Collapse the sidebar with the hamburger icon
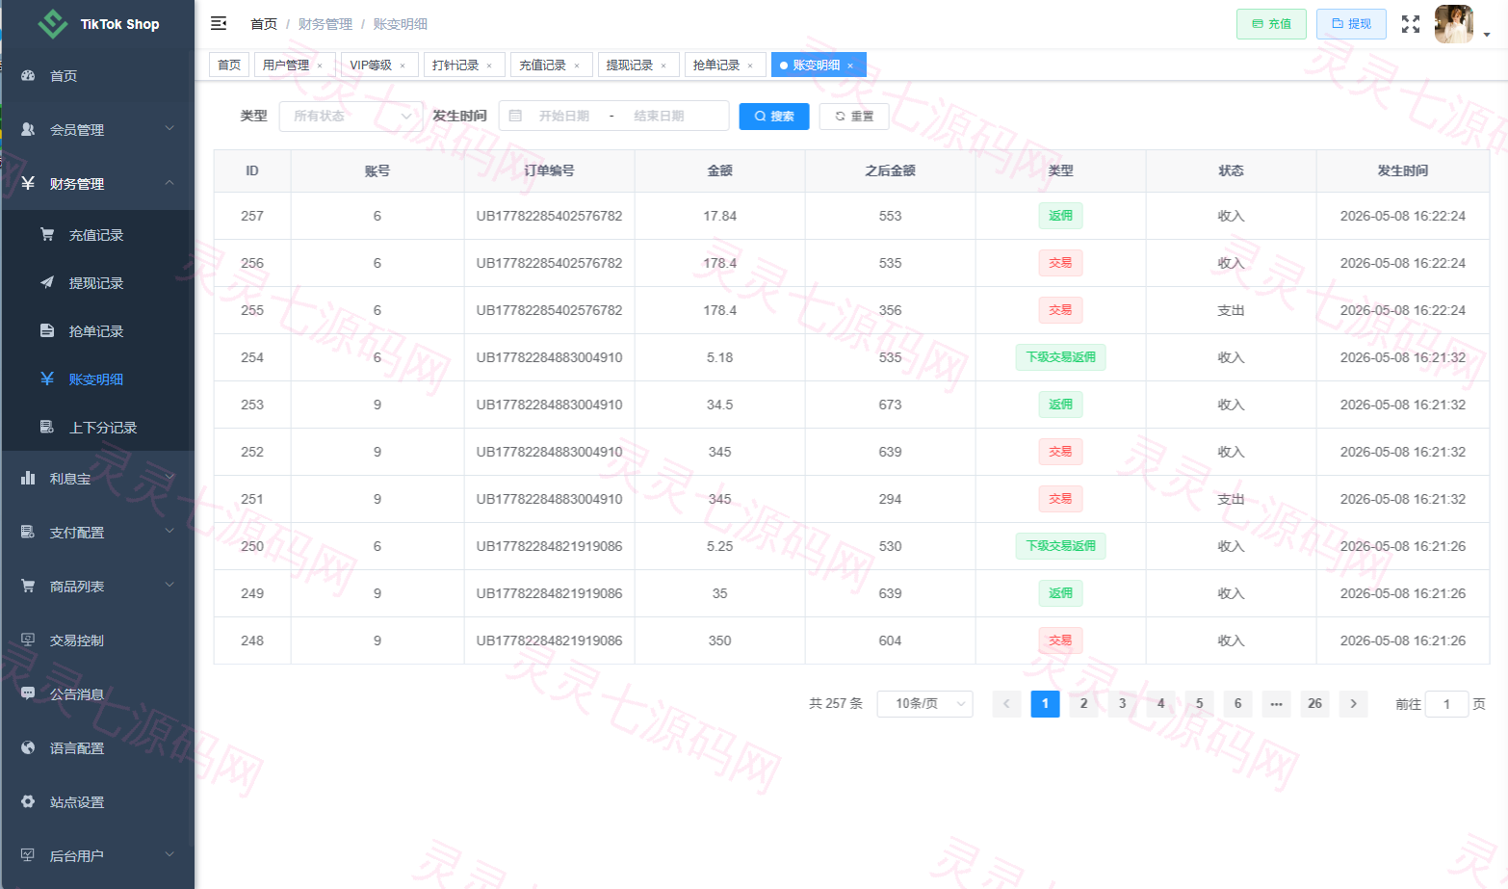Screen dimensions: 1508x889 219,23
